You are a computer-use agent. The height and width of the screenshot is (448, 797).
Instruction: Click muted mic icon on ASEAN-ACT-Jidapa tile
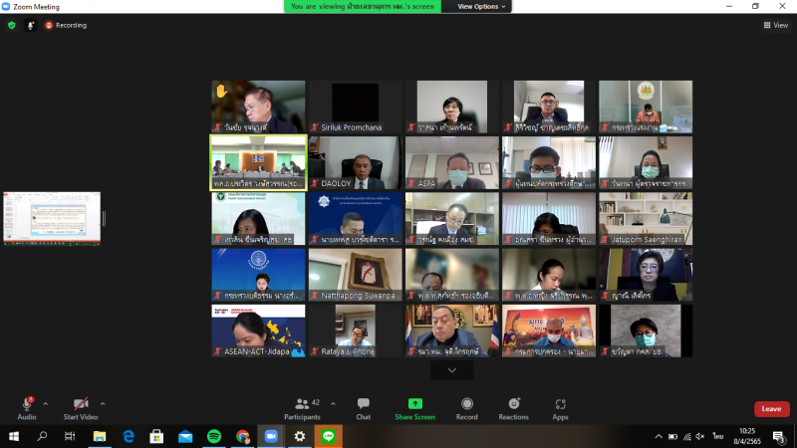pos(217,351)
